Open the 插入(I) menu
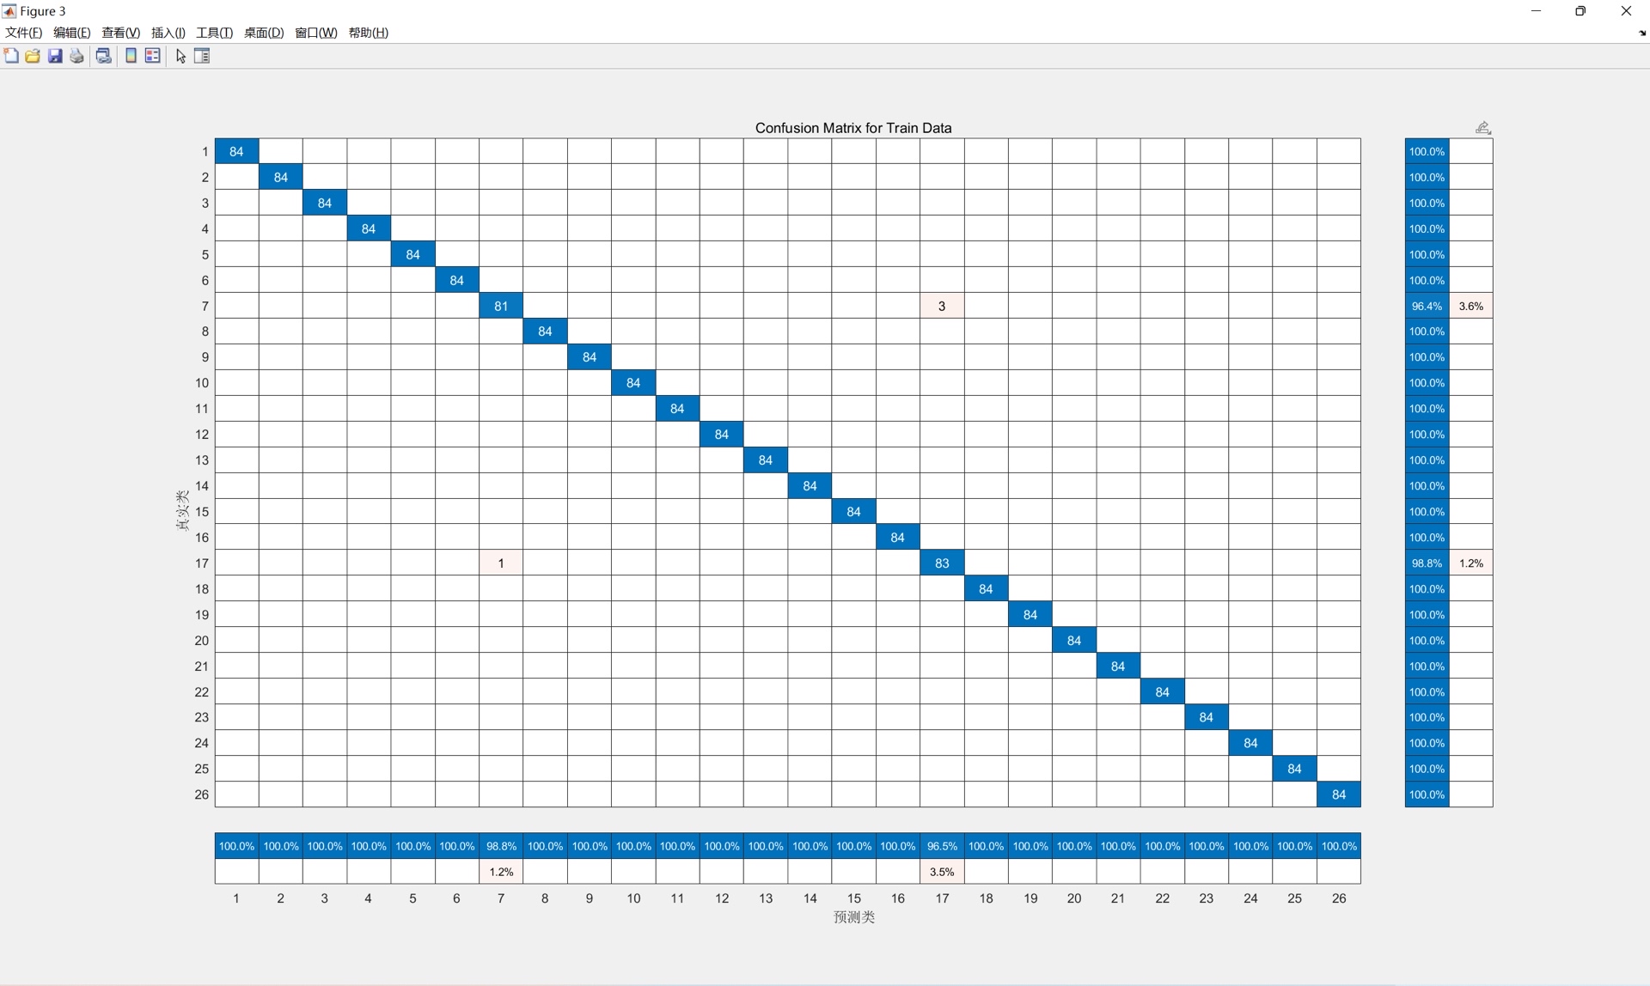 pyautogui.click(x=168, y=33)
